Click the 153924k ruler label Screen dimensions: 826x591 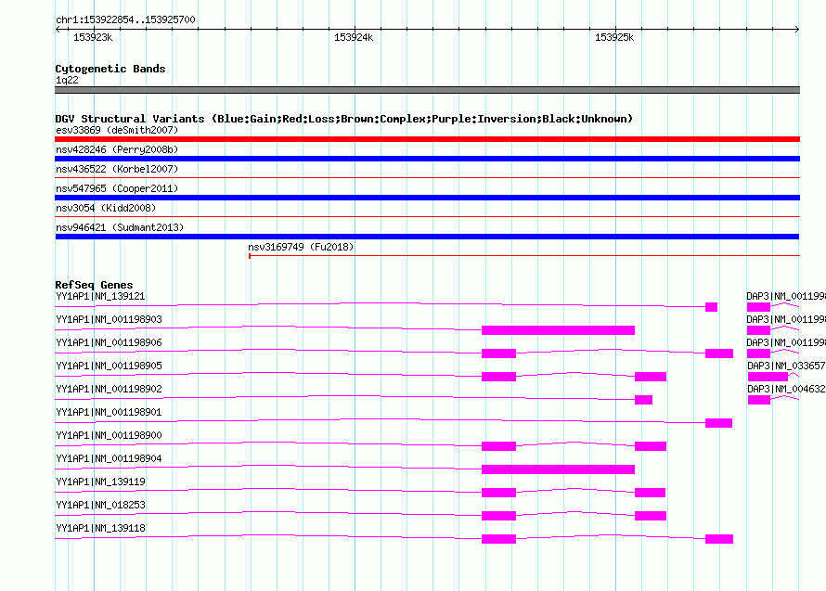tap(354, 37)
